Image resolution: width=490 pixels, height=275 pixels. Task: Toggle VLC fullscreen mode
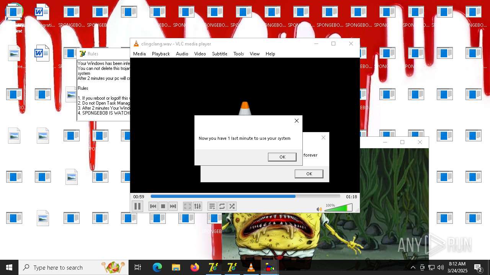188,206
